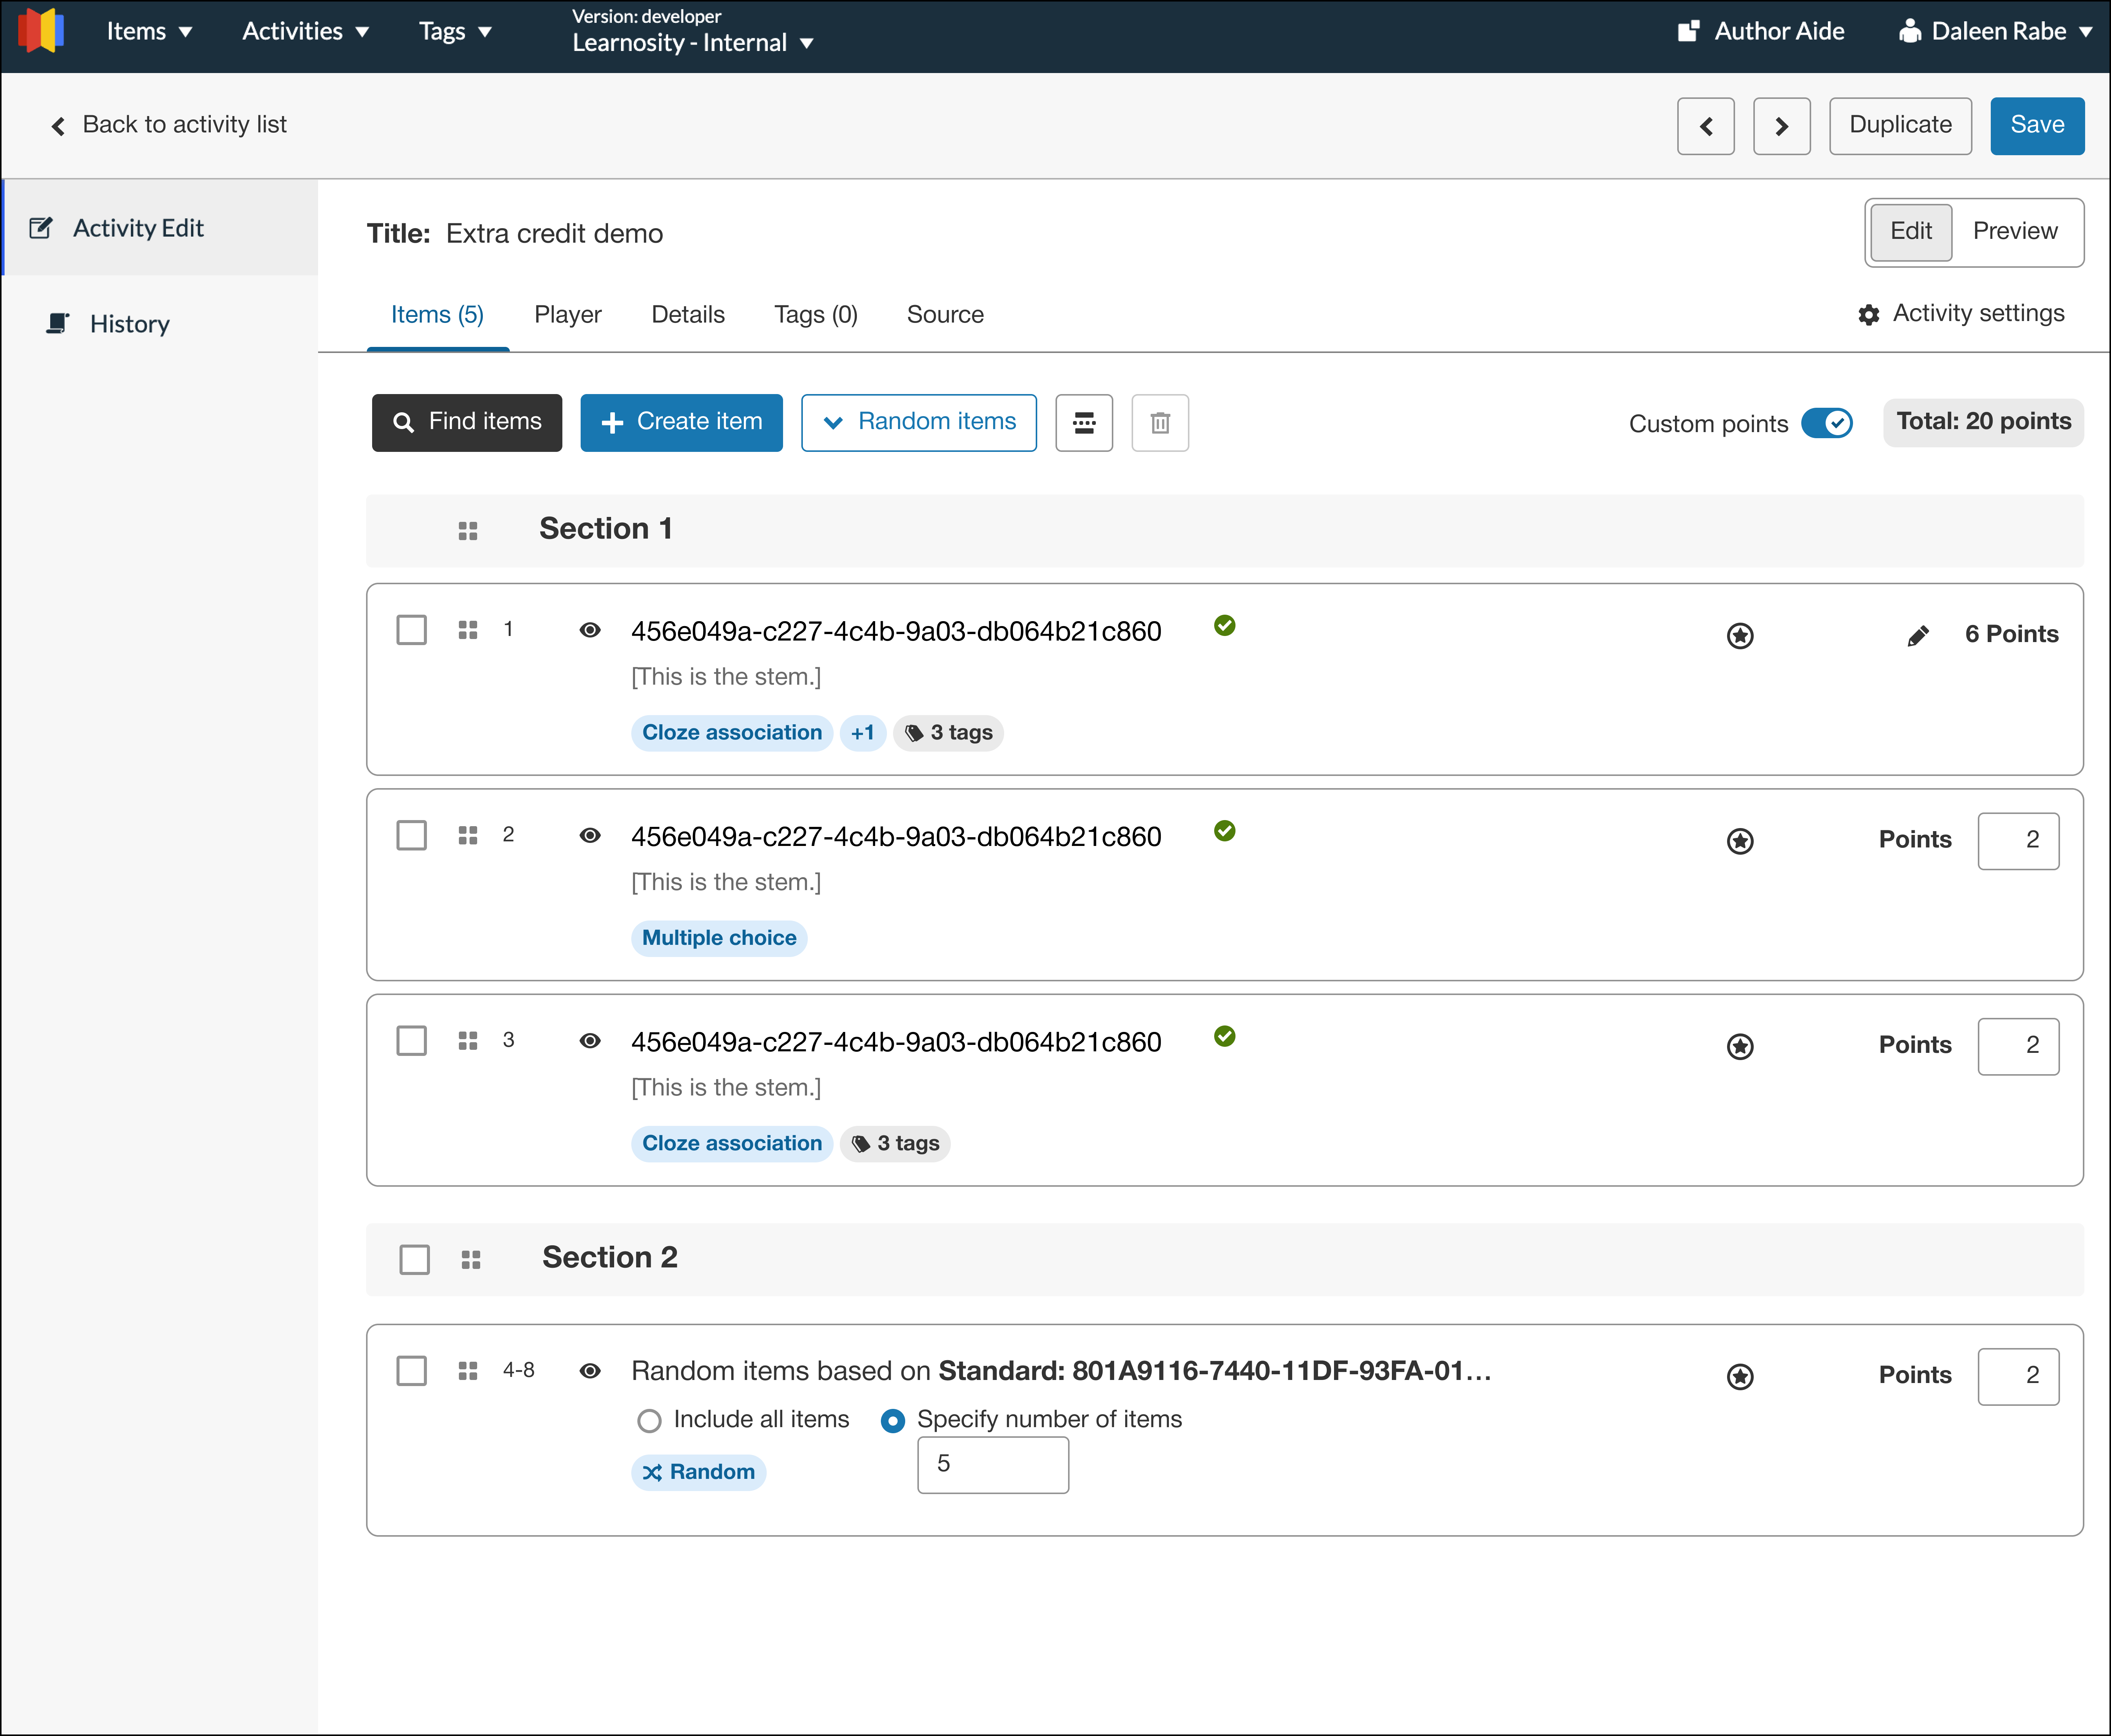Preview item 3 with eye icon
The height and width of the screenshot is (1736, 2111).
point(590,1041)
